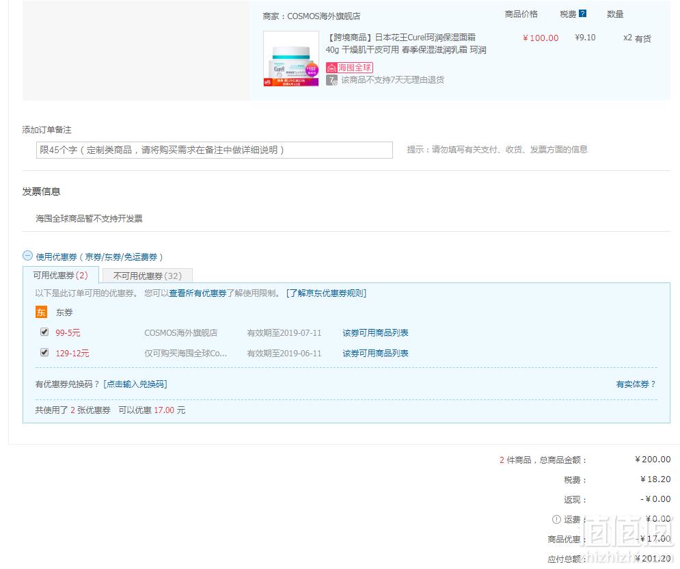
Task: Click the 129-12元 coupon label
Action: click(x=72, y=354)
